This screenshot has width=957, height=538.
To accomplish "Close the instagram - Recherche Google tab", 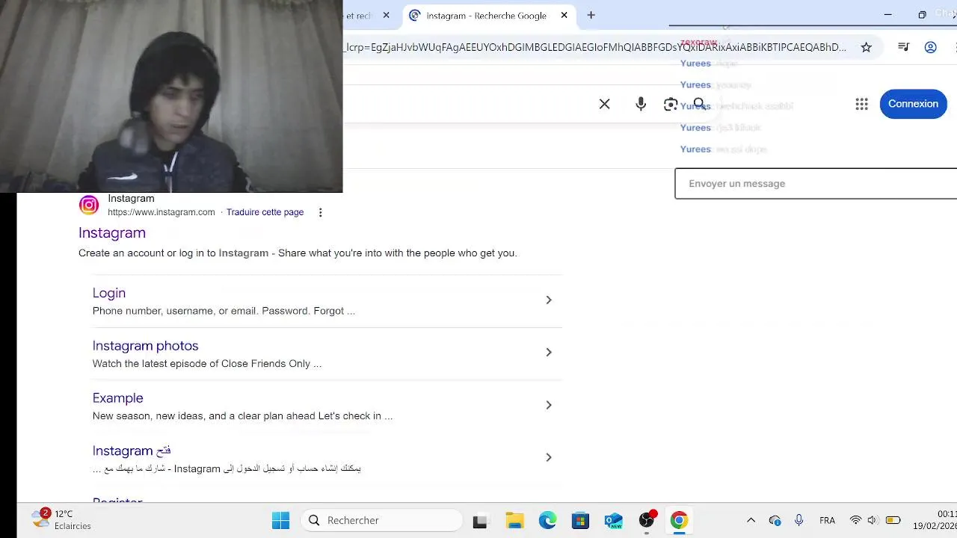I will pyautogui.click(x=564, y=15).
